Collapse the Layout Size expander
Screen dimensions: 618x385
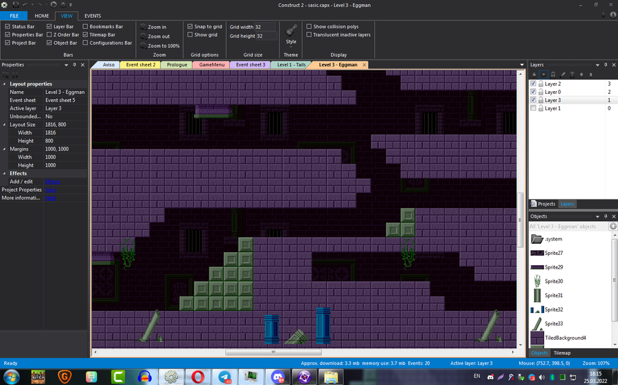click(4, 125)
